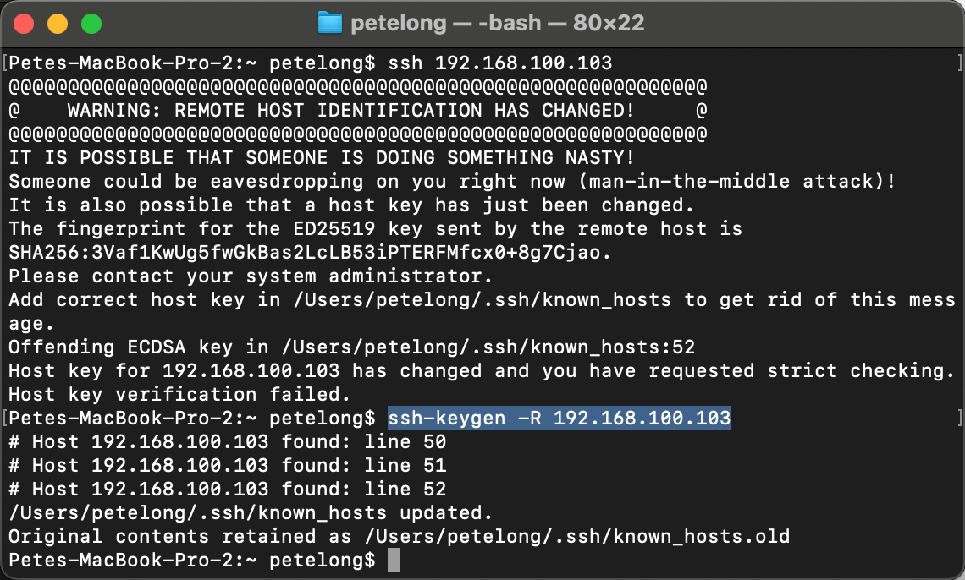Click the "Host key verification failed." line
965x580 pixels.
(179, 394)
